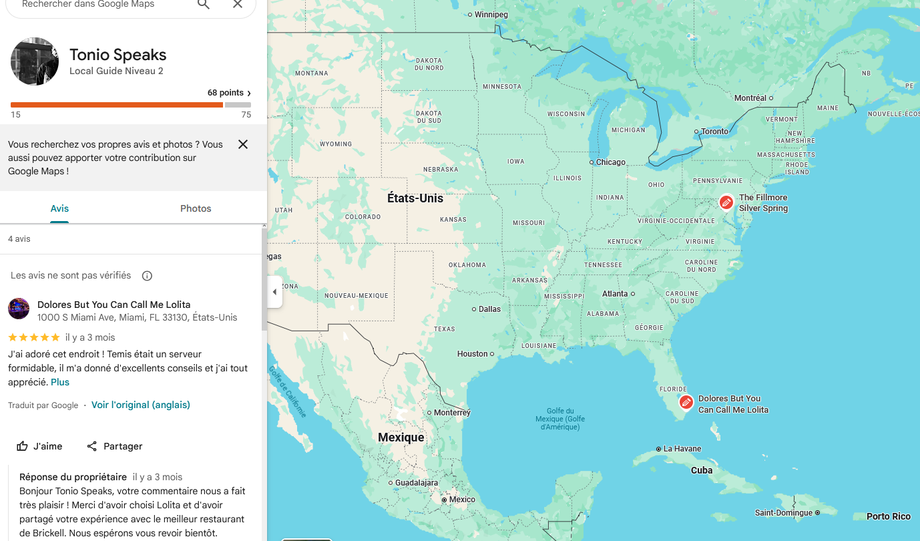Image resolution: width=920 pixels, height=541 pixels.
Task: Like the review with J'aime button
Action: [x=40, y=446]
